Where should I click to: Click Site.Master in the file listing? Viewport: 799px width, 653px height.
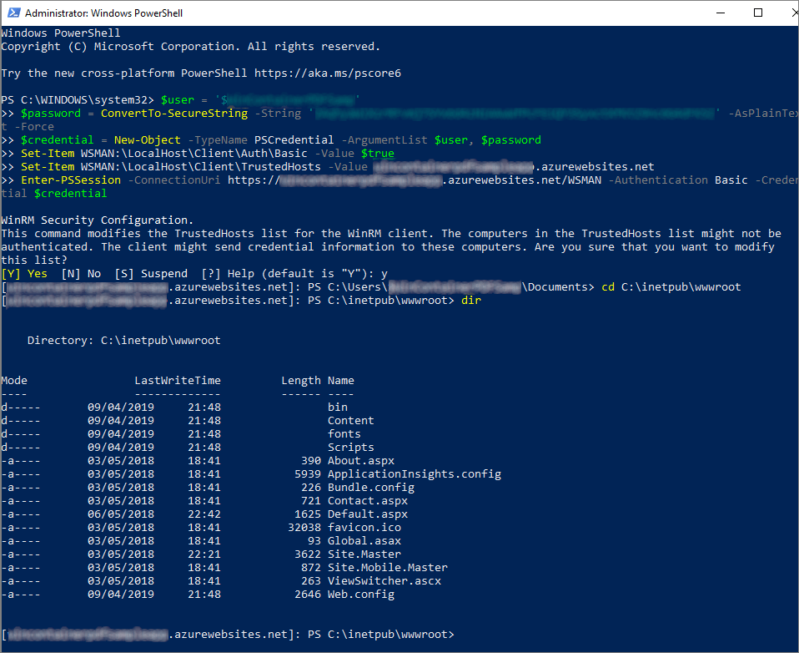click(x=364, y=554)
